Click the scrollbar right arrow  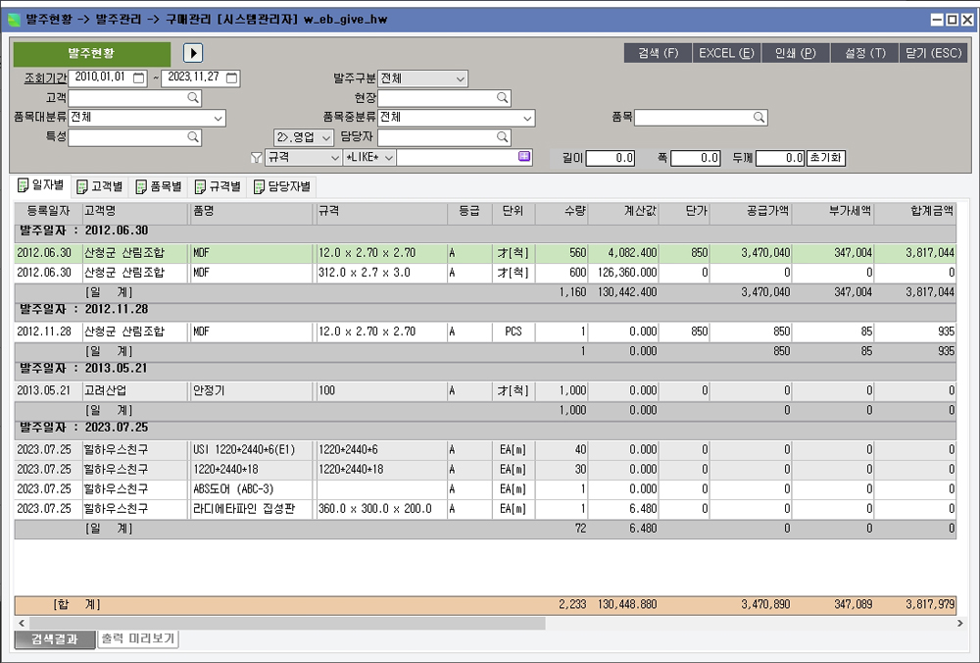(x=960, y=623)
